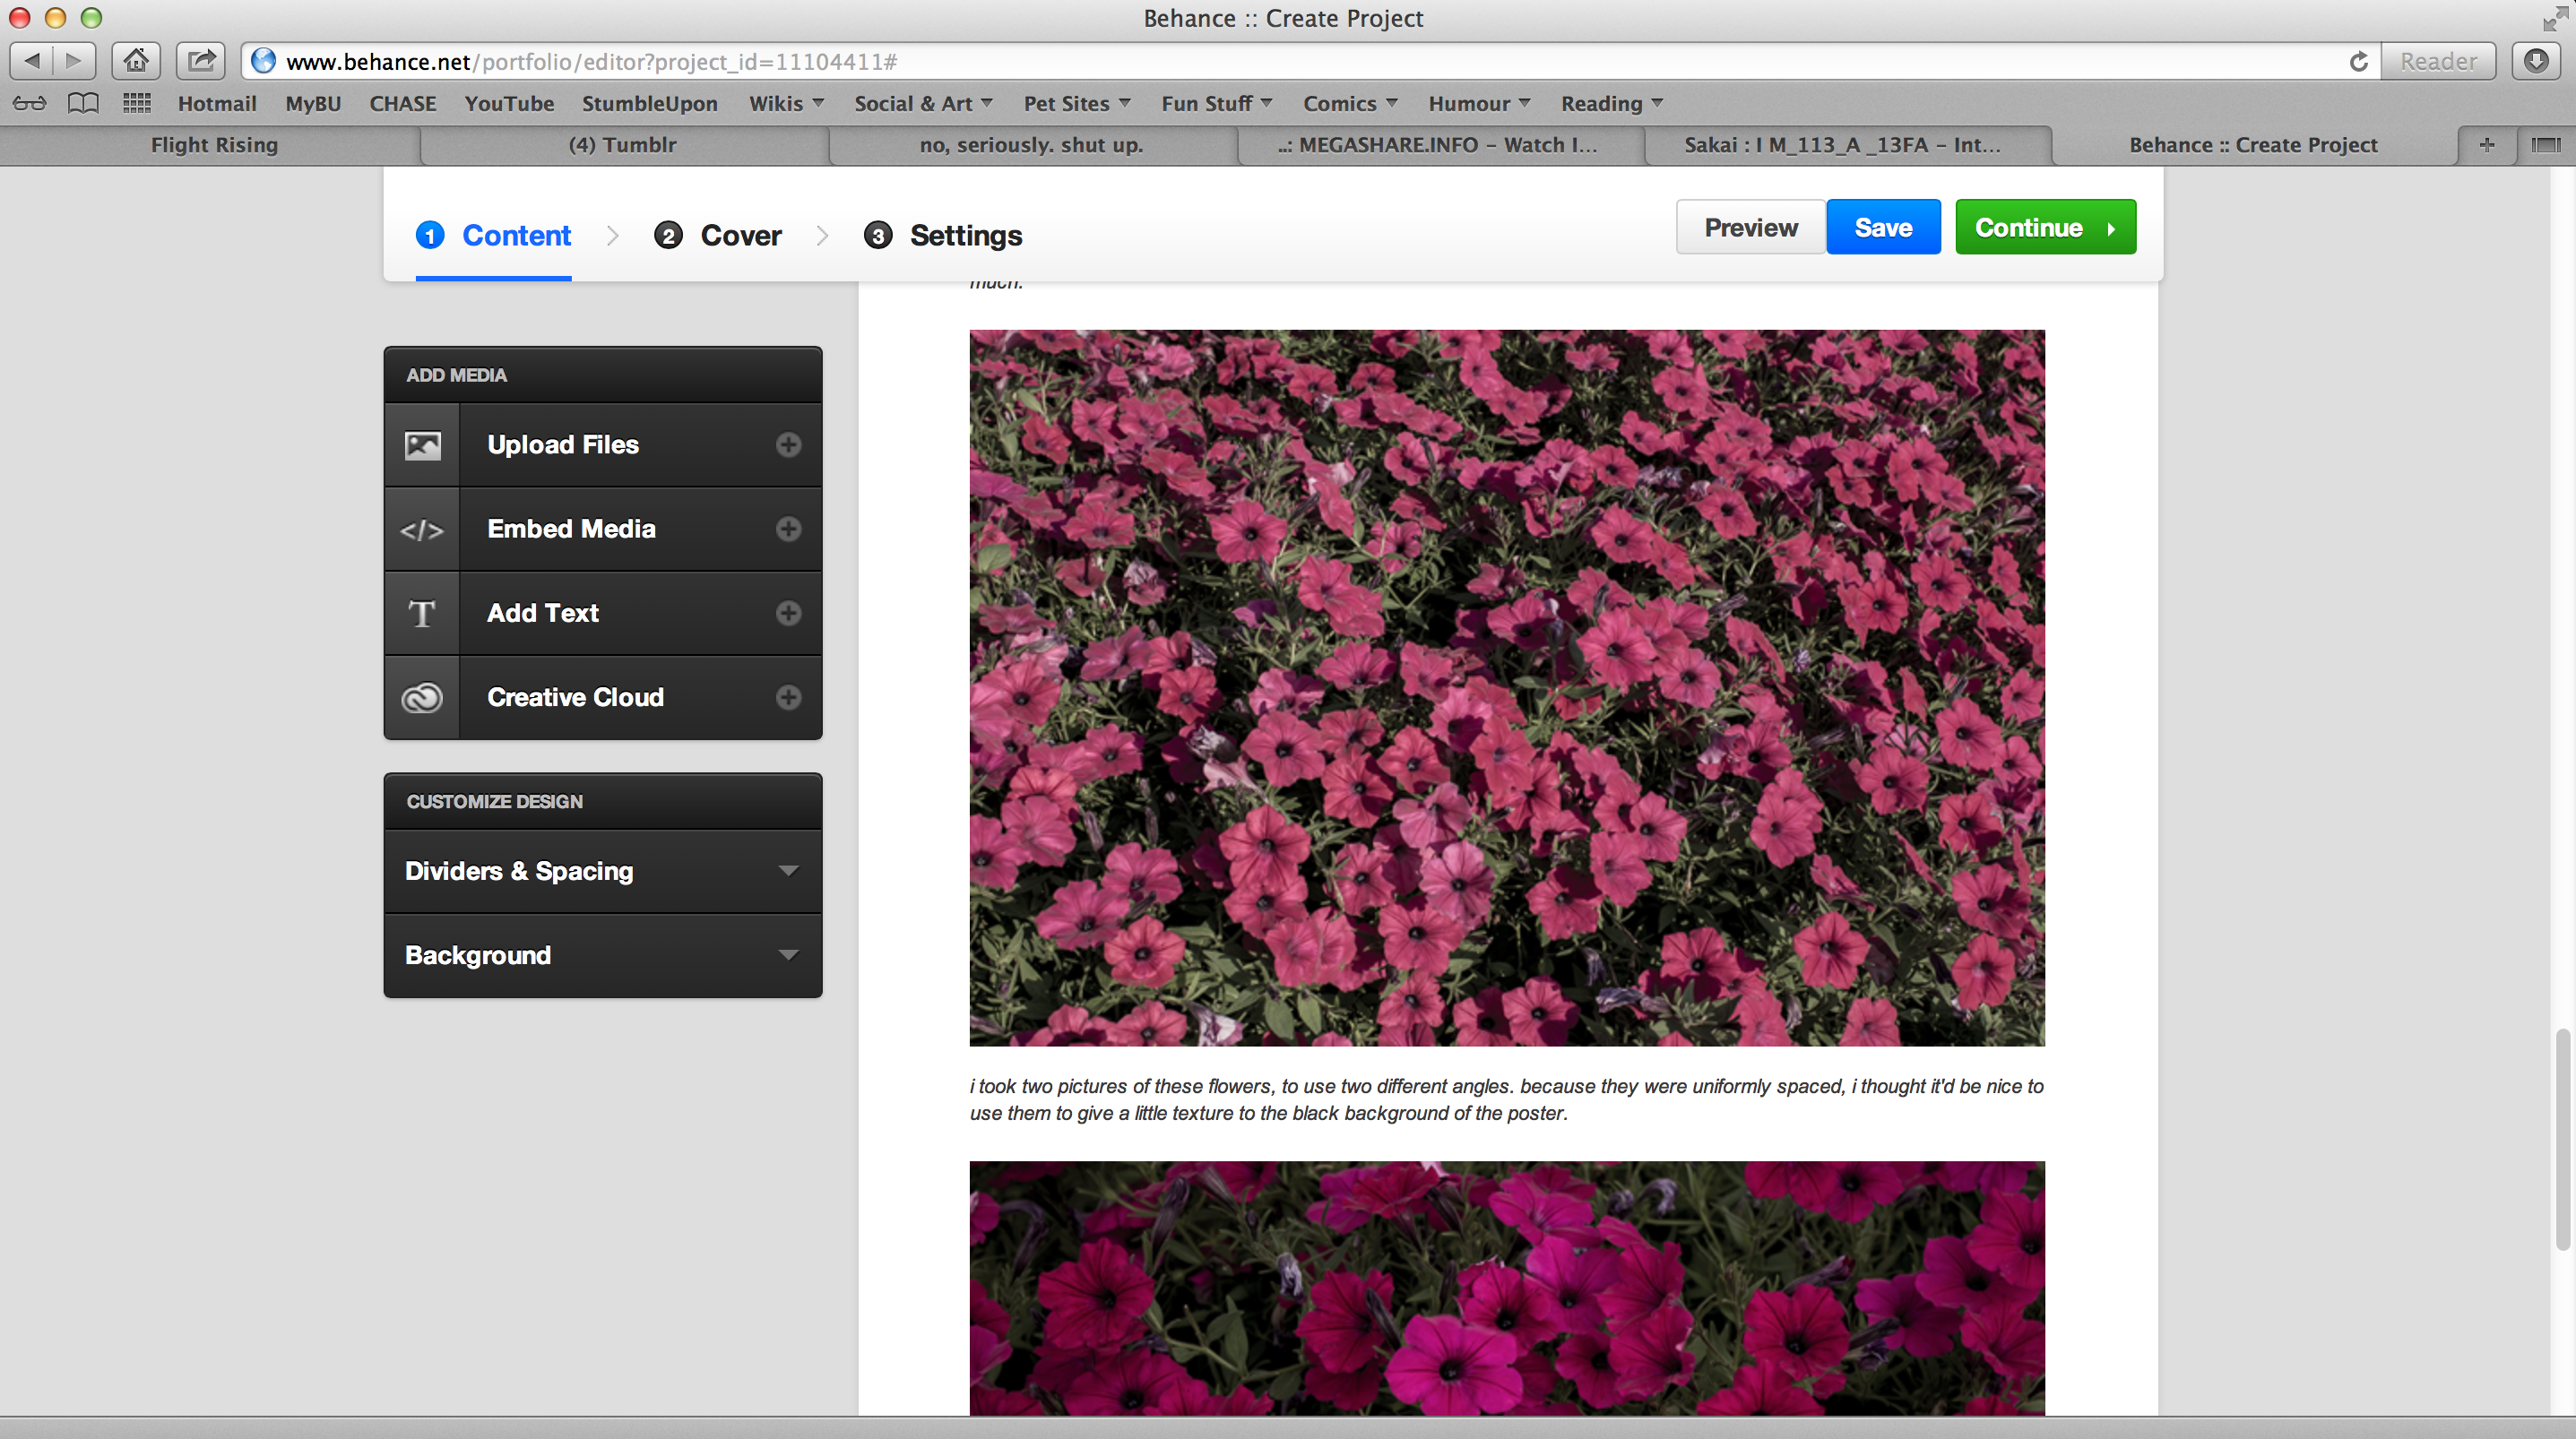Click plus icon beside Add Text
2576x1439 pixels.
tap(788, 613)
